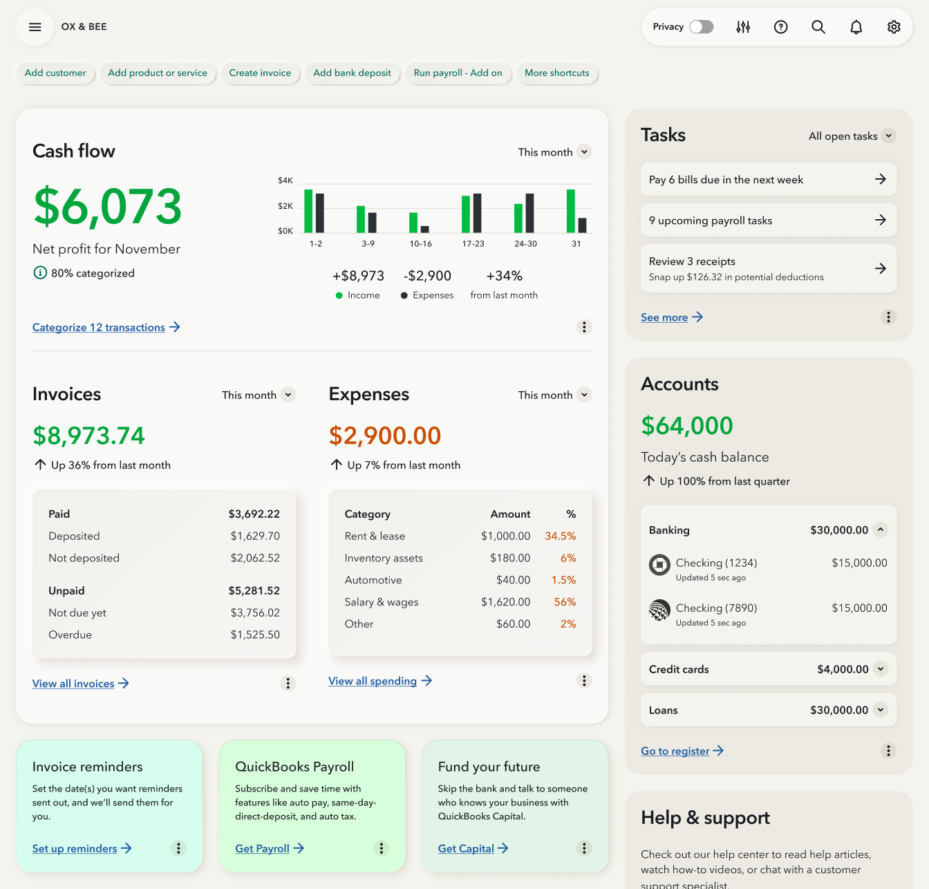Open the search magnifier icon

[818, 27]
